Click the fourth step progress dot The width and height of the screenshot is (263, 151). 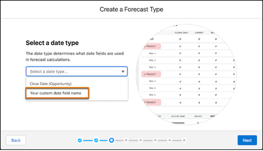[x=126, y=140]
